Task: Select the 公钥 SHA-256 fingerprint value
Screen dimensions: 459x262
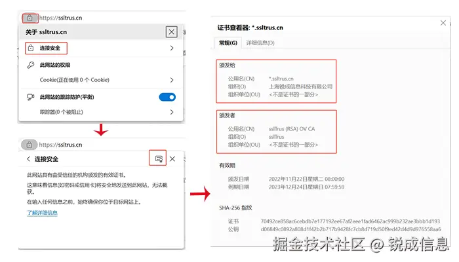Action: coord(351,229)
